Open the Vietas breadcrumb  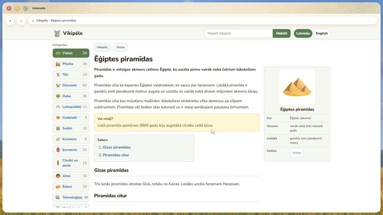tap(120, 47)
